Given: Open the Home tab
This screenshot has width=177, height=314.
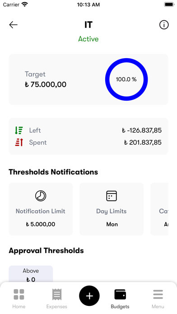Looking at the screenshot, I should [19, 299].
